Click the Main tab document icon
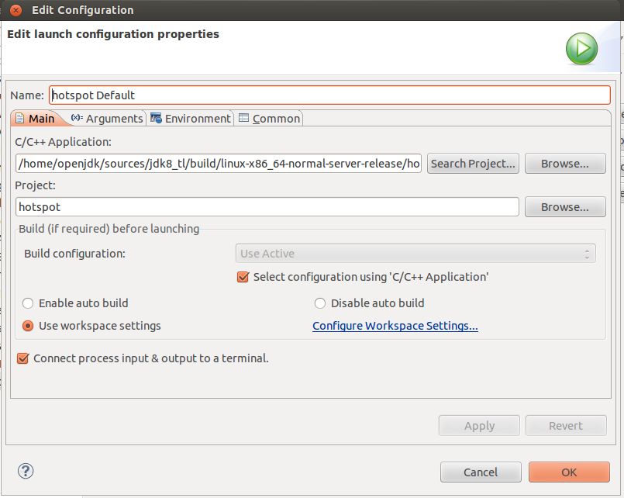This screenshot has width=624, height=498. pyautogui.click(x=19, y=118)
